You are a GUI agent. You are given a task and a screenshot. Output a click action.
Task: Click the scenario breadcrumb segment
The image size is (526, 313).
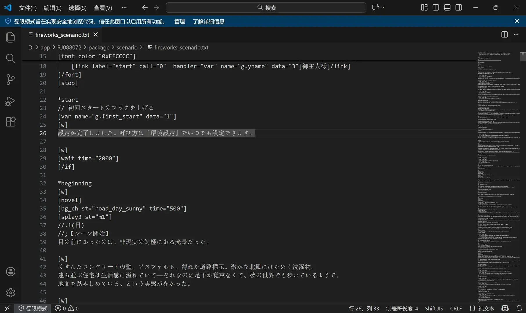point(127,47)
